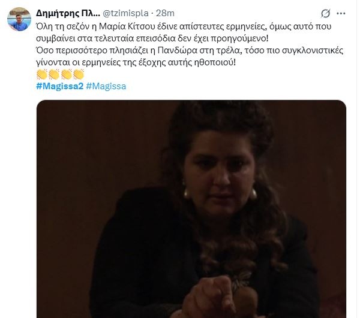Open the post via 28m timestamp
The width and height of the screenshot is (363, 318).
pos(165,13)
